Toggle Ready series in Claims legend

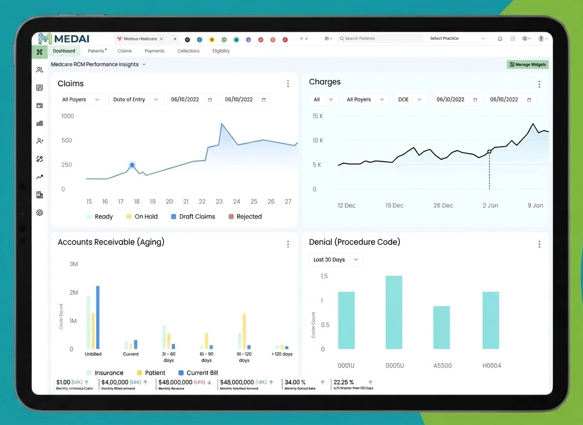click(x=99, y=217)
